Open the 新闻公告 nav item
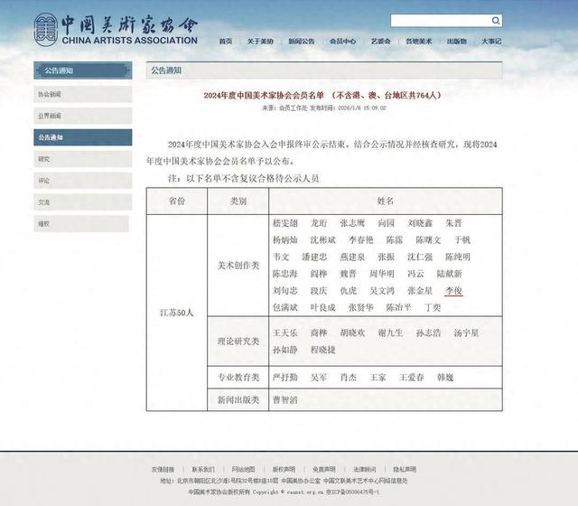 pyautogui.click(x=301, y=42)
